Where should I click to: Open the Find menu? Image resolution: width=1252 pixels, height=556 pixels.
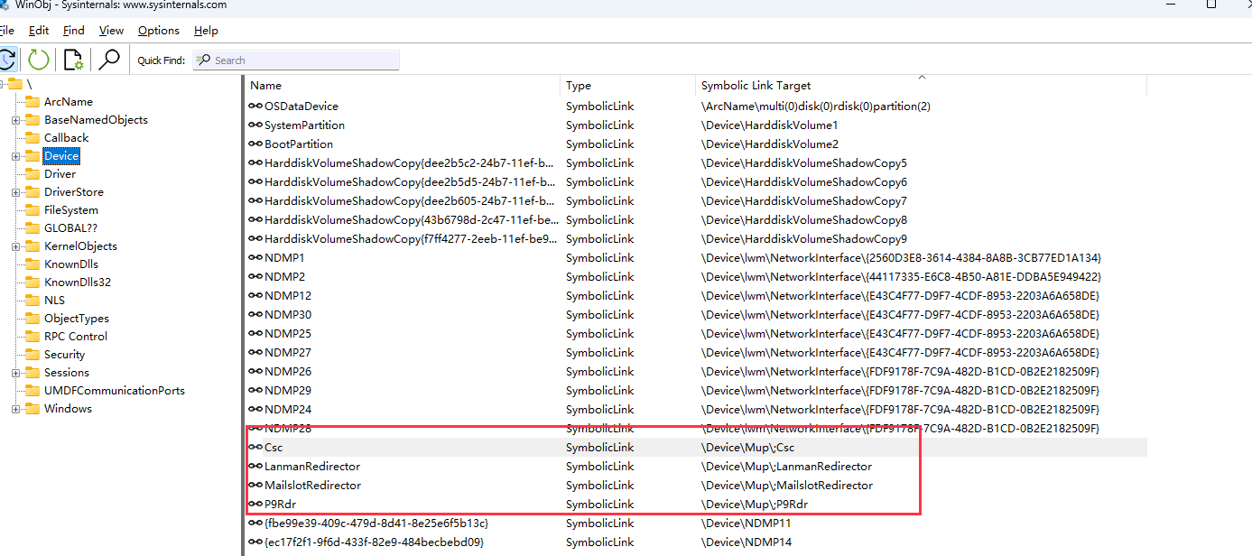point(73,30)
